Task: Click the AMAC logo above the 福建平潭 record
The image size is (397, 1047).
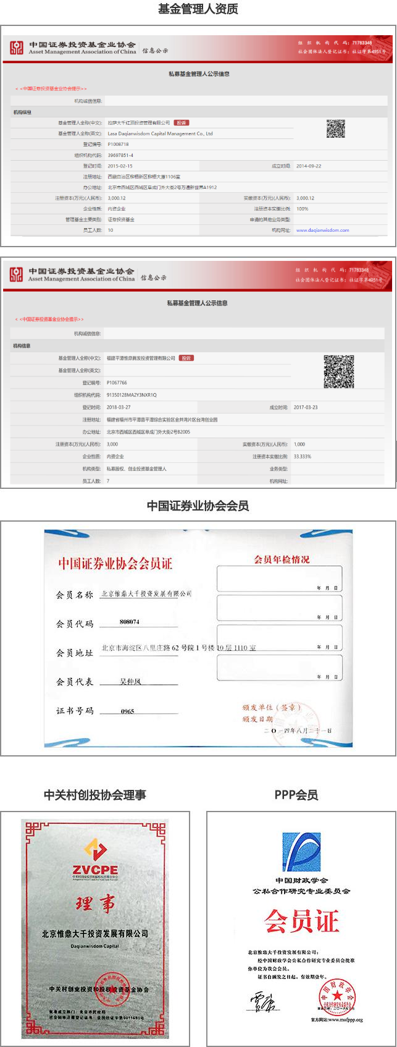Action: point(16,274)
